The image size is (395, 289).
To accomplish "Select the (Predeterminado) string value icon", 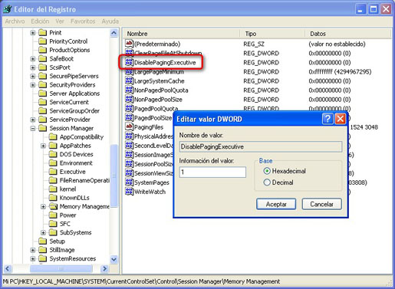I will [130, 44].
